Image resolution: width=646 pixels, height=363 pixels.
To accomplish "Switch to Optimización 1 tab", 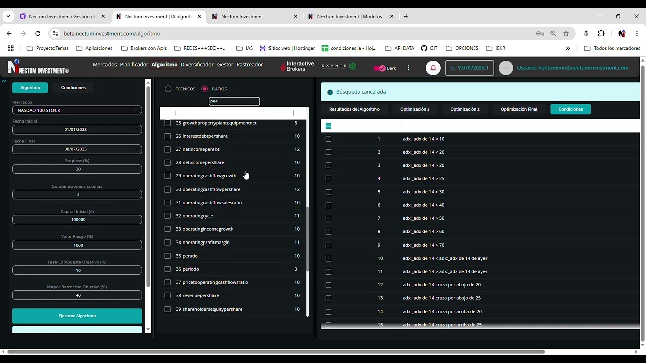I will pos(415,109).
